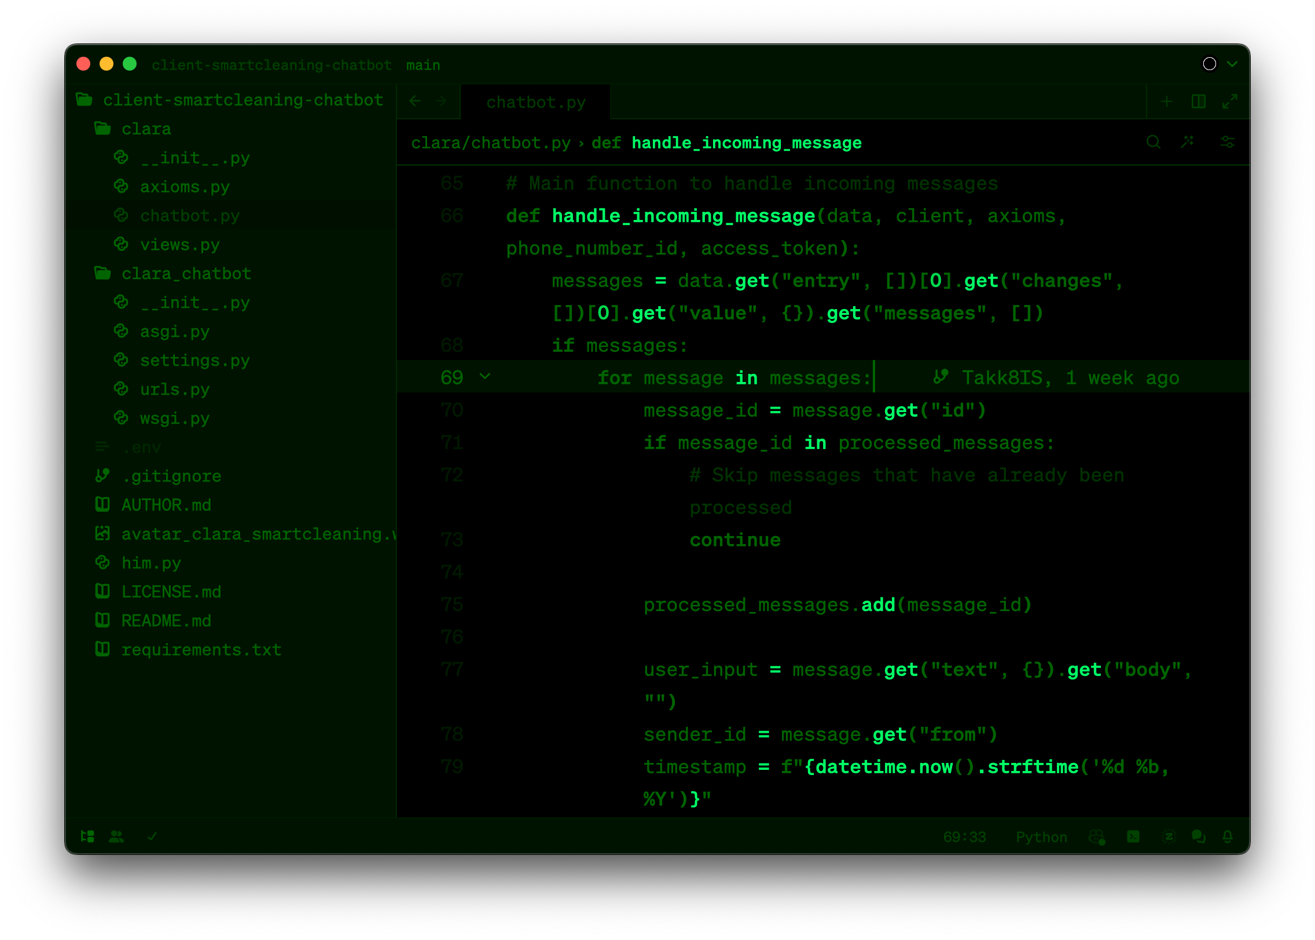Open notifications bell icon
Screen dimensions: 1315x940
(x=1228, y=836)
